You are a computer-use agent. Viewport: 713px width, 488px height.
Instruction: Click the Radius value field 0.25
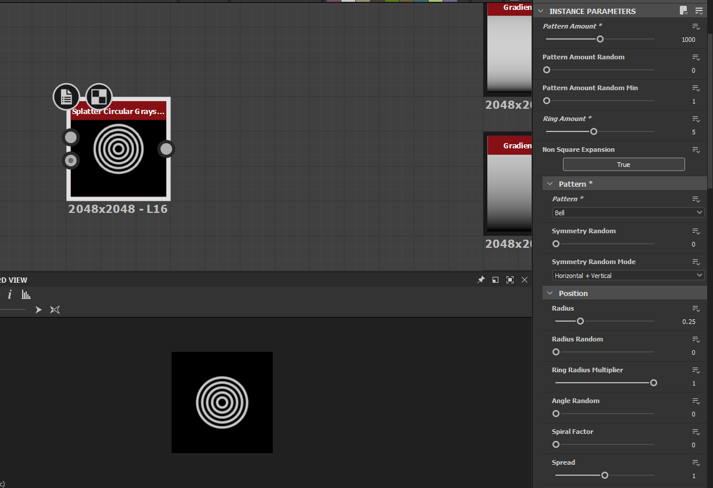point(689,322)
